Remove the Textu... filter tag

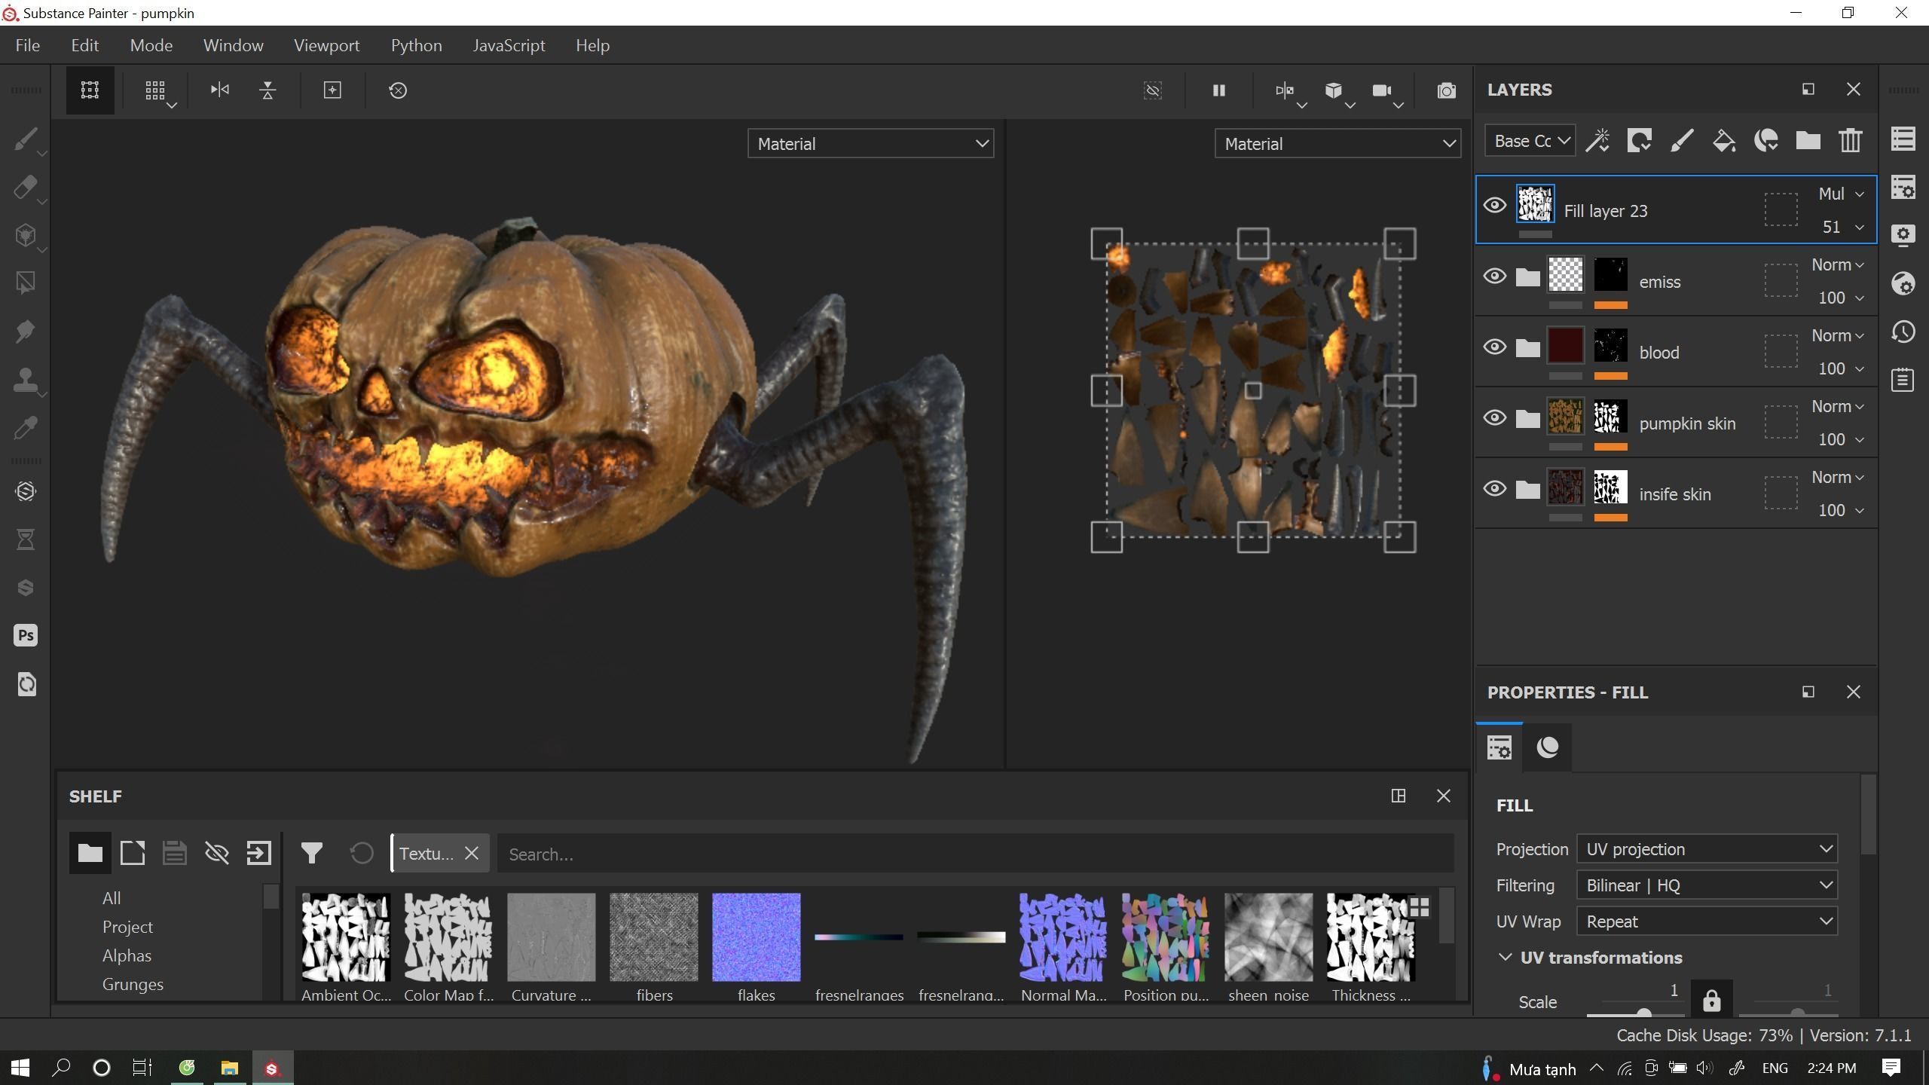(x=472, y=853)
